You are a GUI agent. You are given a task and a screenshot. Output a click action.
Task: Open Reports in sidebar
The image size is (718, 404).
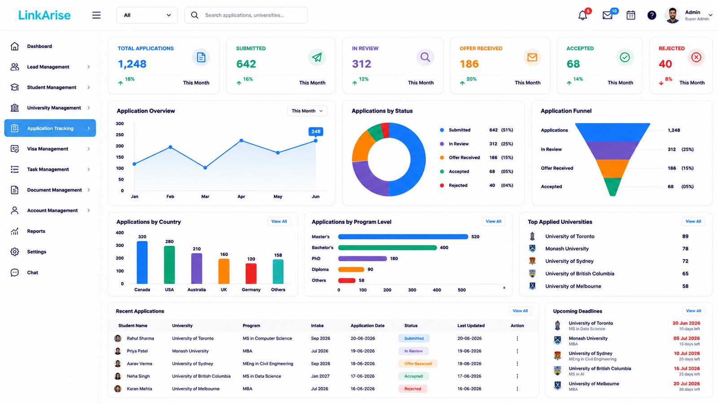coord(50,231)
